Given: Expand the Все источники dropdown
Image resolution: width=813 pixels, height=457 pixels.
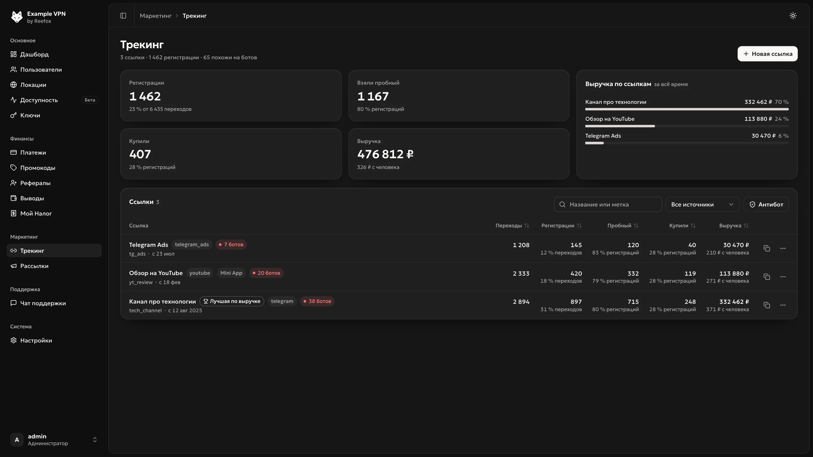Looking at the screenshot, I should tap(703, 204).
